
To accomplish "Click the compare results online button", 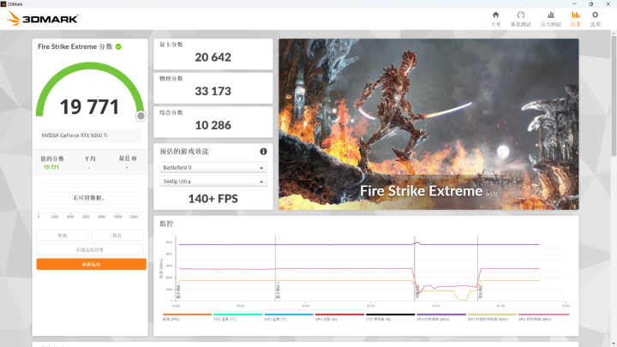I will tap(91, 249).
